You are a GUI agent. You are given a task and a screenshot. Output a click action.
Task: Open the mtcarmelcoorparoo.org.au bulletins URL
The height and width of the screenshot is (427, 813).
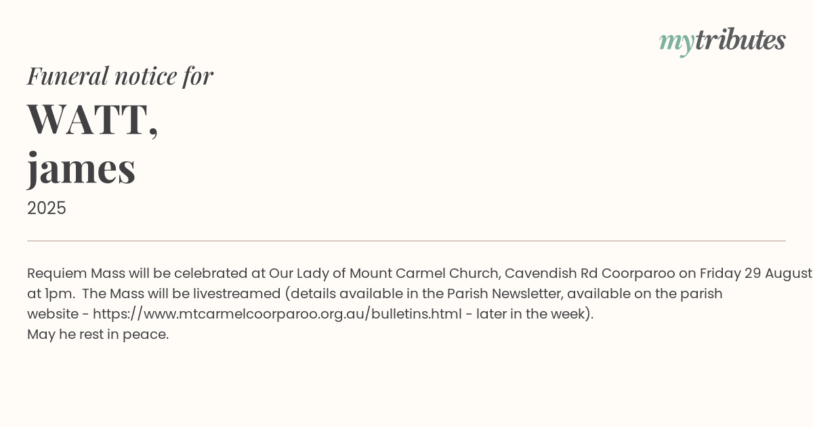(x=277, y=314)
